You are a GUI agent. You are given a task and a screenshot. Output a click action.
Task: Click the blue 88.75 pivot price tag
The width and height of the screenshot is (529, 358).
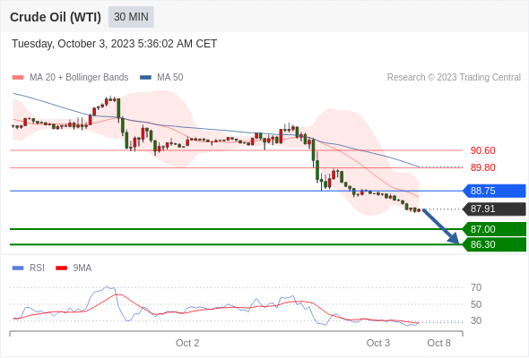tap(494, 191)
